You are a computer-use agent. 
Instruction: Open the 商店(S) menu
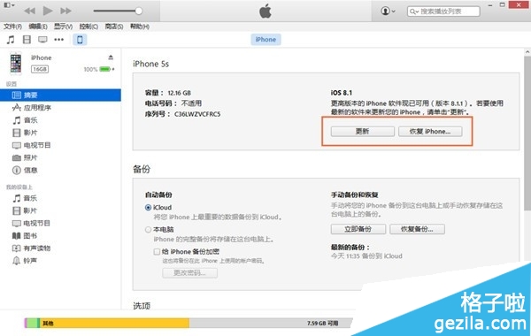[x=114, y=27]
